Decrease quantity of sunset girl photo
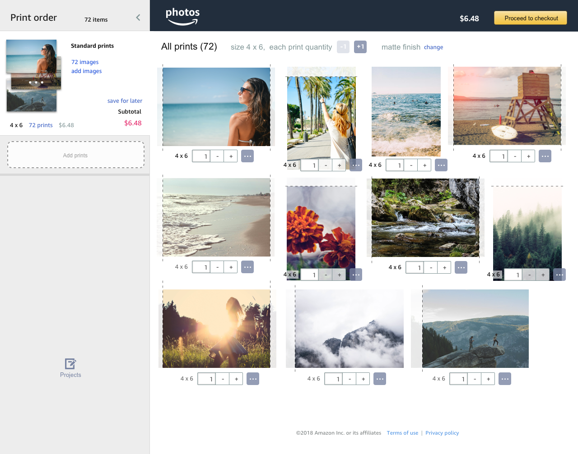Viewport: 578px width, 454px height. [x=223, y=379]
